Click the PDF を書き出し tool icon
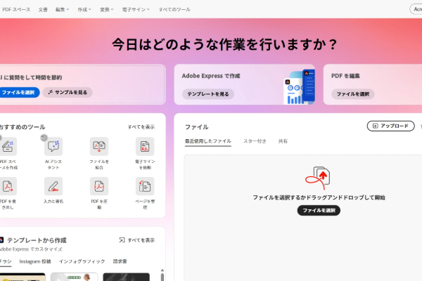 (x=8, y=186)
